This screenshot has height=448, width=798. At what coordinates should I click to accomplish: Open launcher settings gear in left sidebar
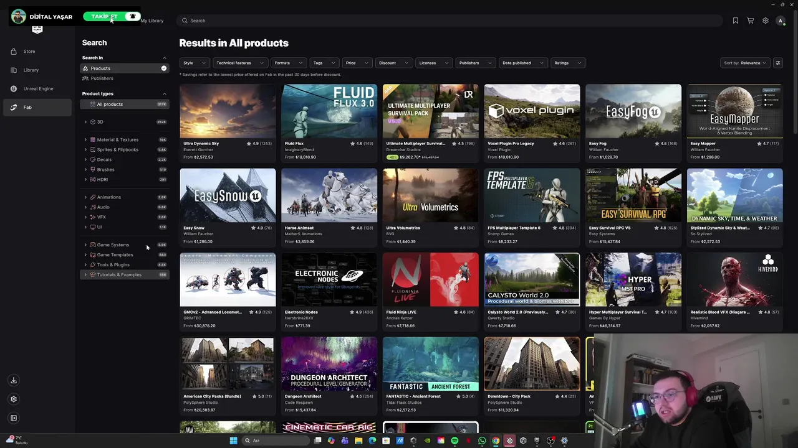pyautogui.click(x=14, y=399)
